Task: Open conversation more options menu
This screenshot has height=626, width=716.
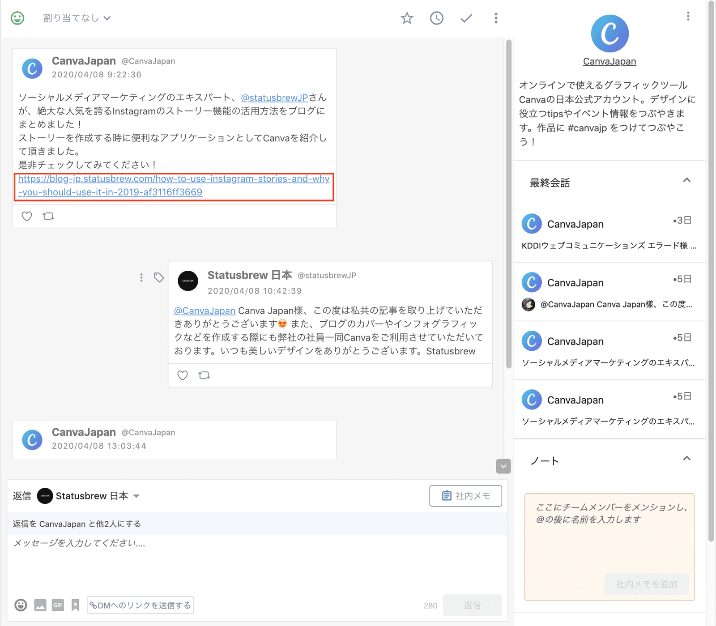Action: tap(496, 18)
